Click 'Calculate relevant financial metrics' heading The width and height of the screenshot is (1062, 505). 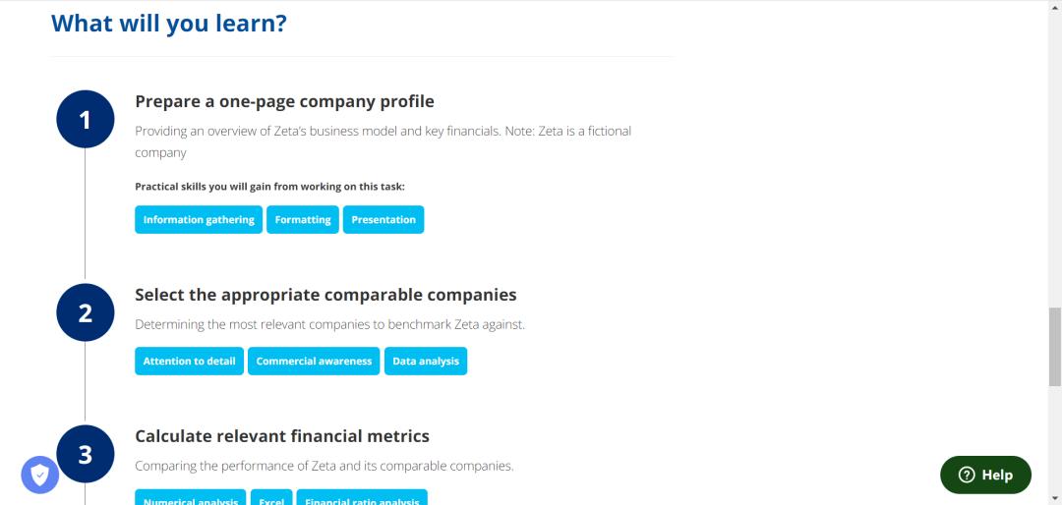(x=282, y=436)
